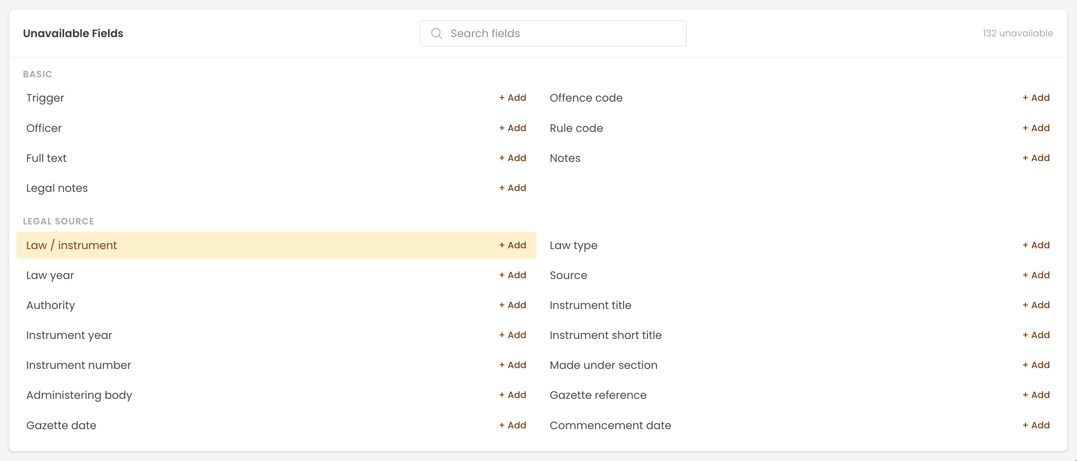The height and width of the screenshot is (461, 1077).
Task: Select the 'Authority' field label
Action: click(x=50, y=306)
